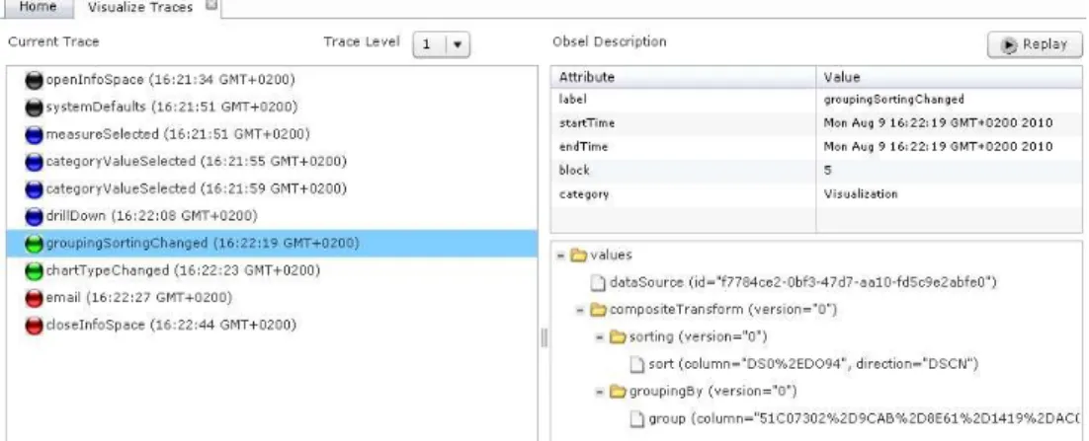The image size is (1089, 441).
Task: Click the red orb beside email
Action: 34,298
